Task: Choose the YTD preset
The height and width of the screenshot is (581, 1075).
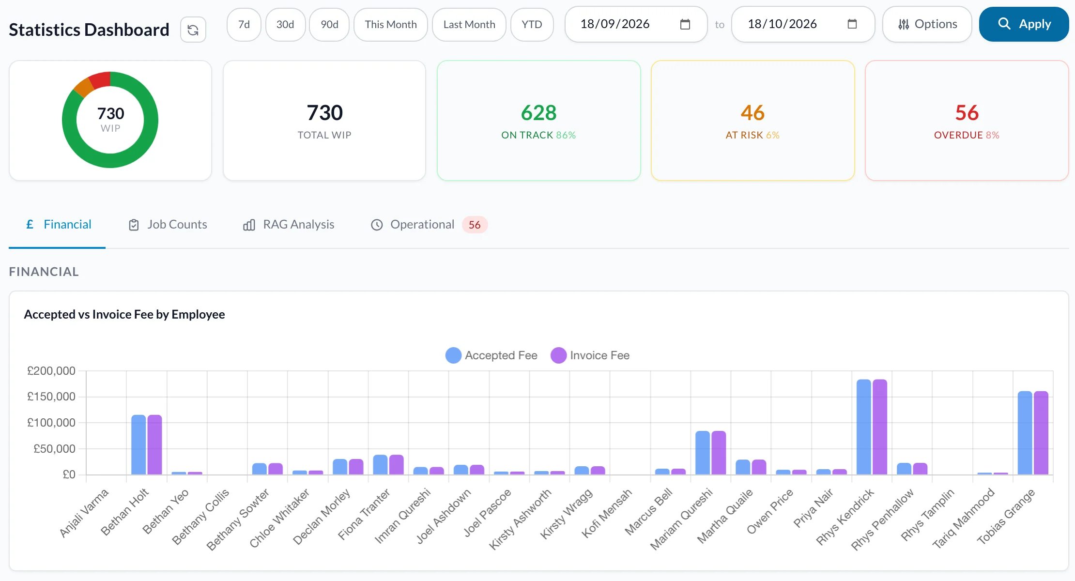Action: (x=532, y=25)
